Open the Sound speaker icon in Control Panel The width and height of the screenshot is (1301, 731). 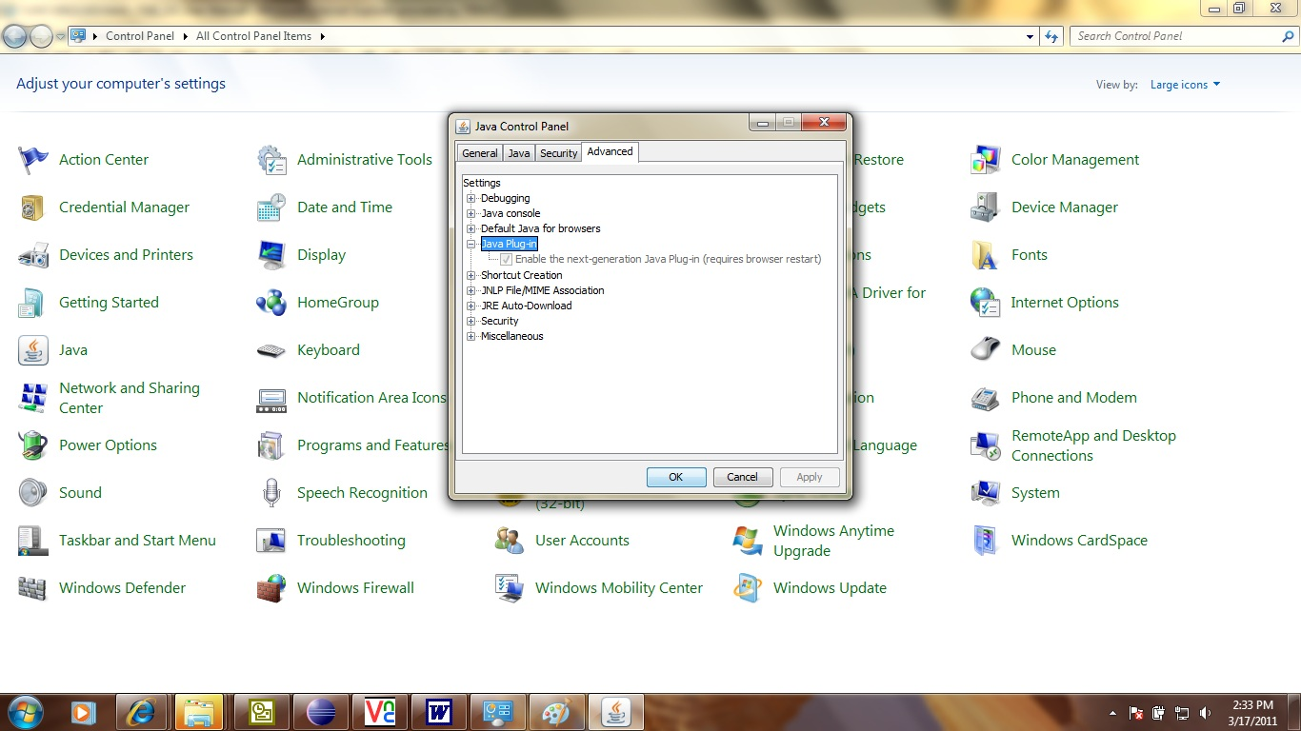coord(33,493)
